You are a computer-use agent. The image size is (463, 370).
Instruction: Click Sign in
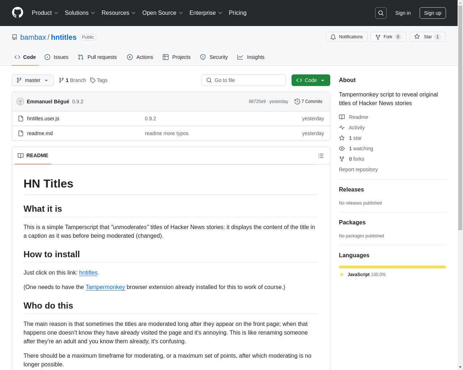point(403,13)
